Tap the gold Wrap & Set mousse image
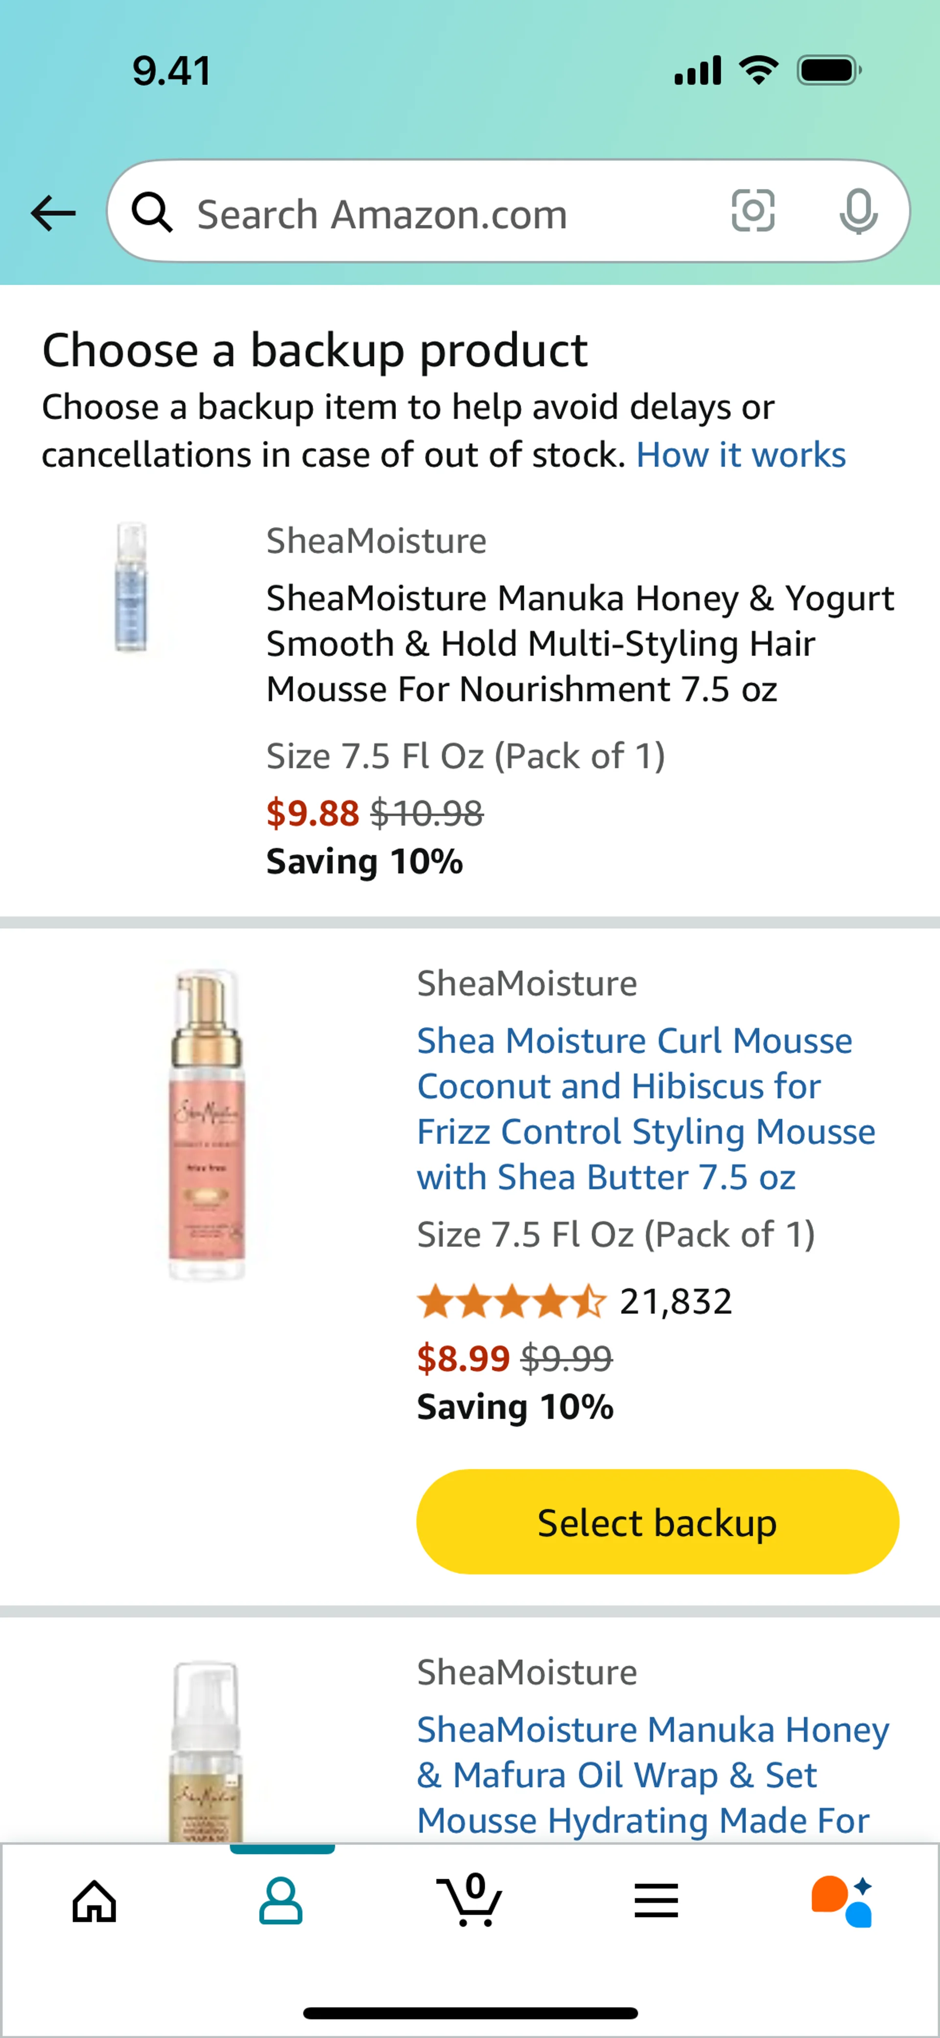This screenshot has width=940, height=2038. (206, 1752)
